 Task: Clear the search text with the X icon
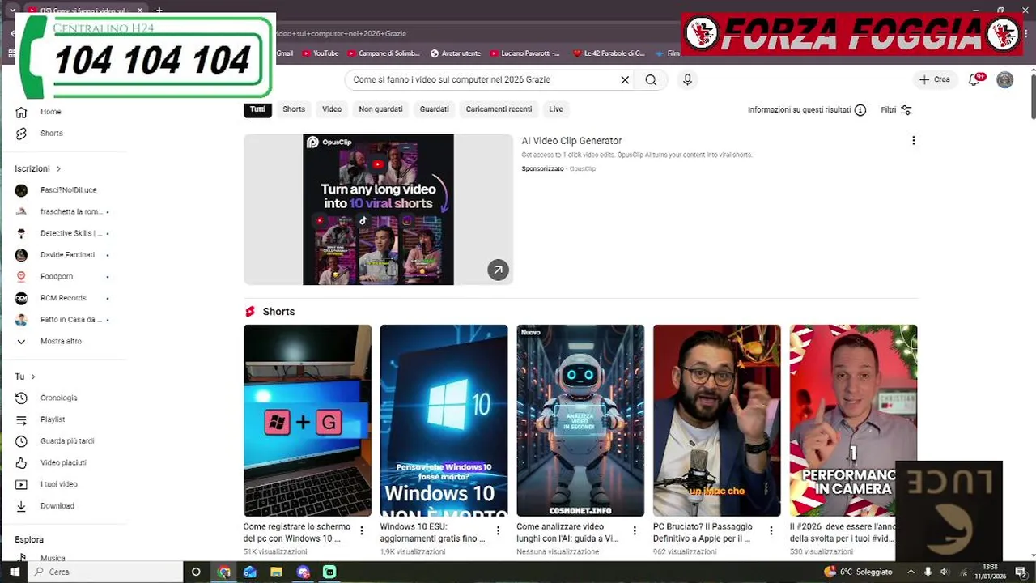pos(625,80)
